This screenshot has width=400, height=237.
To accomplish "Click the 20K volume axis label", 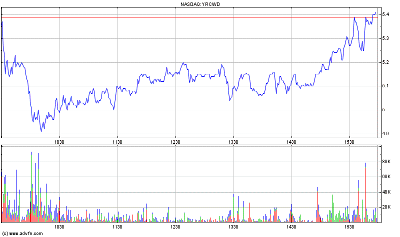I will click(x=386, y=207).
